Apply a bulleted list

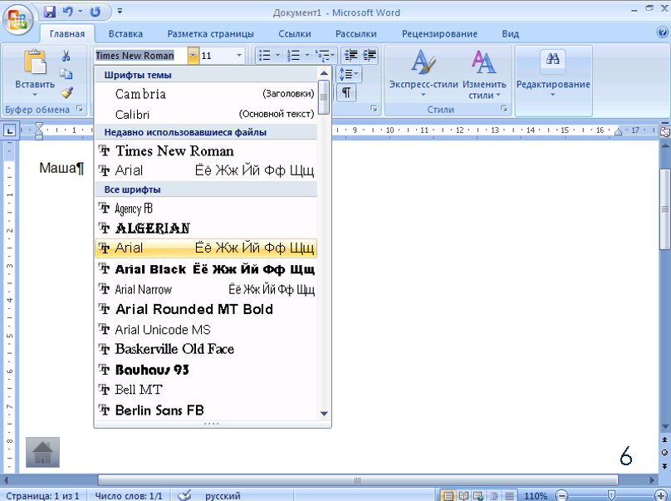point(265,55)
